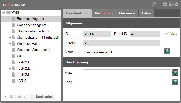Click the Nach oben button
This screenshot has height=103, width=181.
point(15,97)
